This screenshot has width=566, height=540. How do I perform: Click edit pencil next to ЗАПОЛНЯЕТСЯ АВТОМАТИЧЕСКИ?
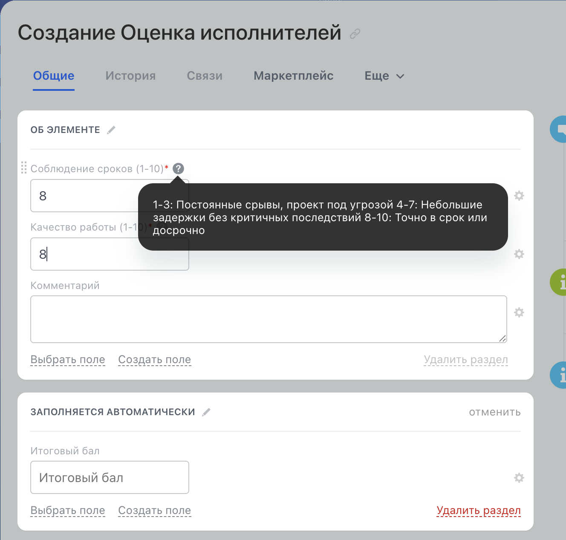point(207,412)
